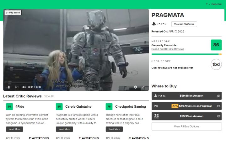
Task: Open video settings gear icon
Action: (x=136, y=87)
